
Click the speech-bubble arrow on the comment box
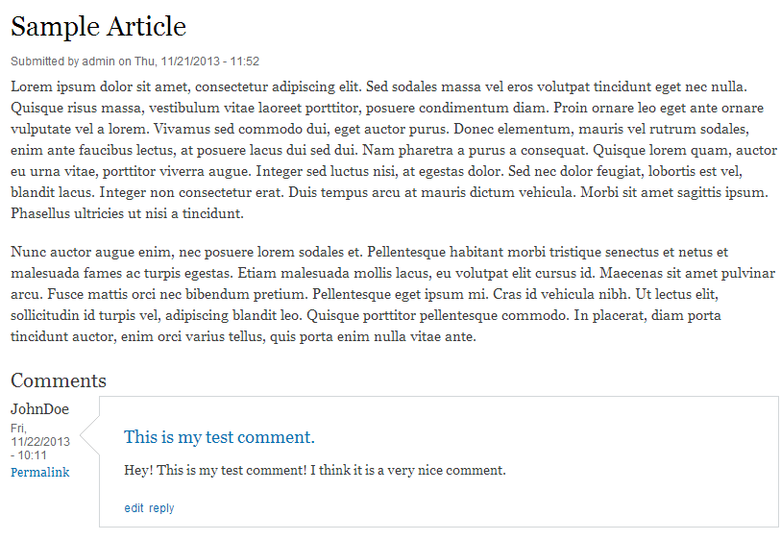pyautogui.click(x=89, y=438)
